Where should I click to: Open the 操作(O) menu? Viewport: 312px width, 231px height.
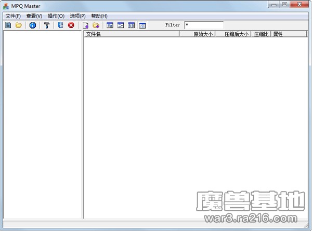point(56,16)
